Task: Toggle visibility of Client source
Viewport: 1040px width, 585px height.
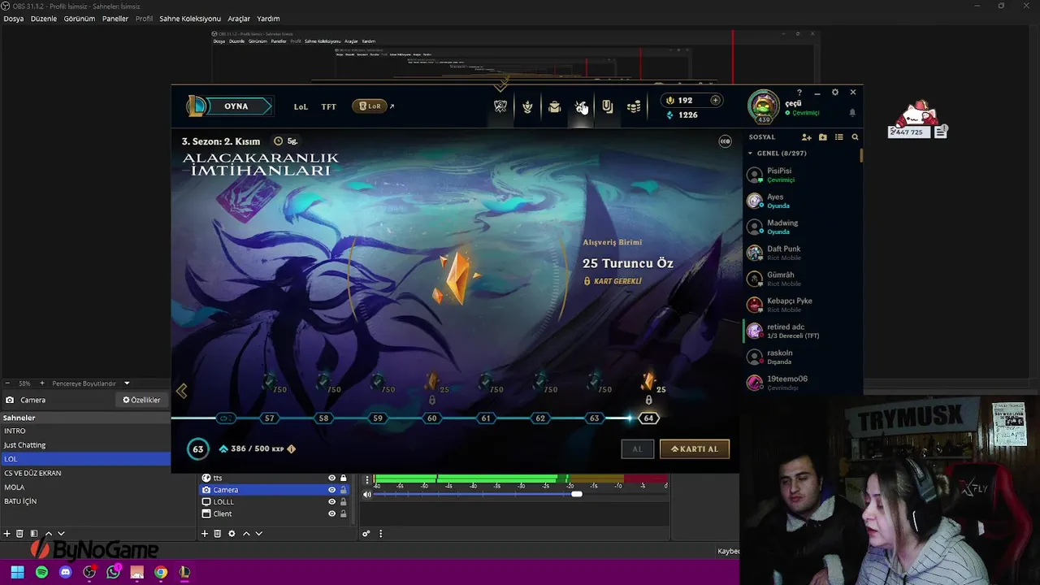Action: tap(331, 513)
